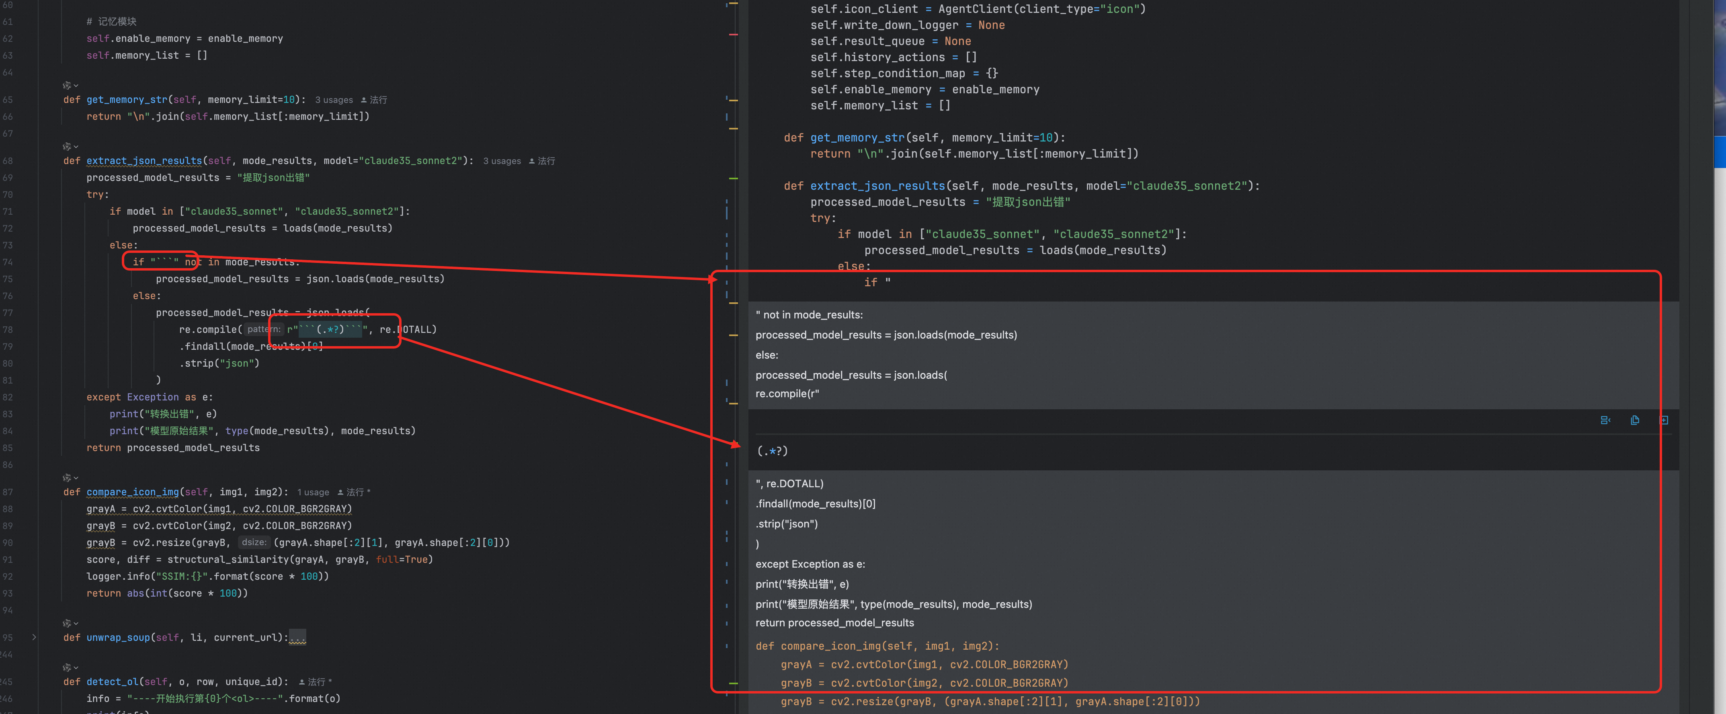1726x714 pixels.
Task: Click AI assistant icon above get_memory_str
Action: pyautogui.click(x=66, y=85)
